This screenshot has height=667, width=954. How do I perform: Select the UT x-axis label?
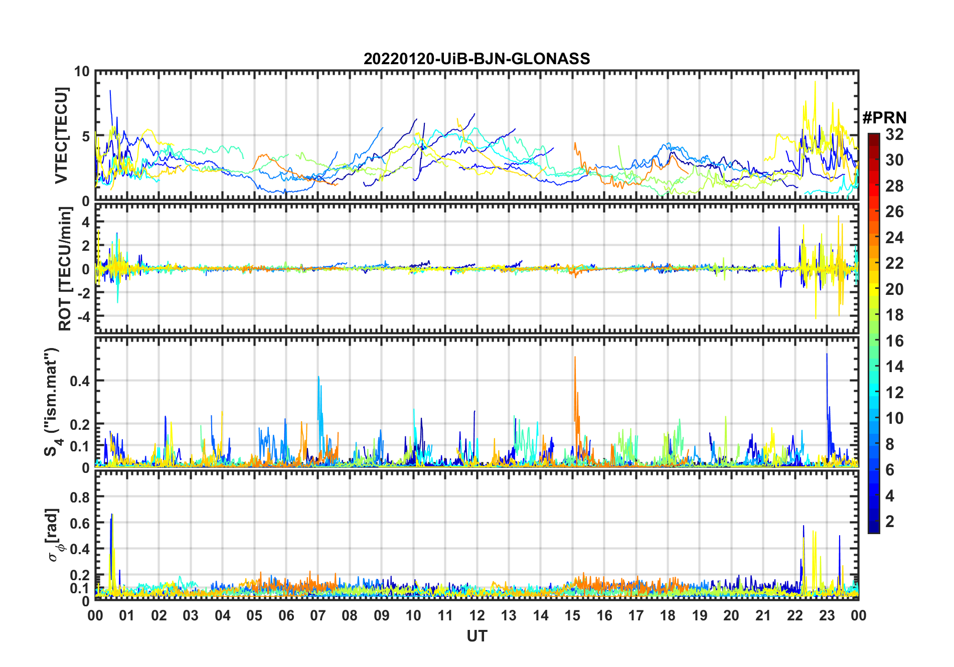coord(476,636)
